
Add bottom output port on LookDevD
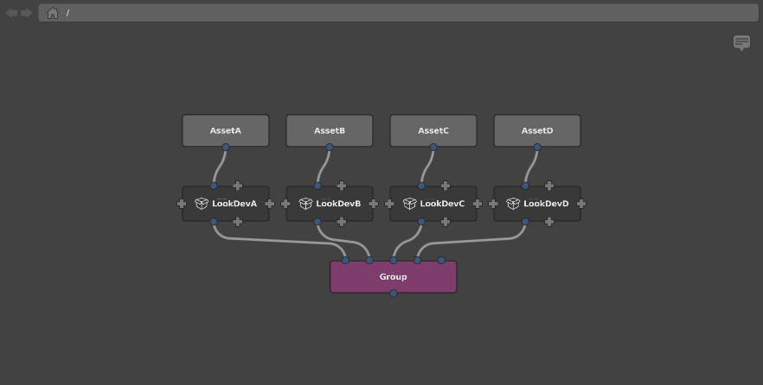(549, 222)
